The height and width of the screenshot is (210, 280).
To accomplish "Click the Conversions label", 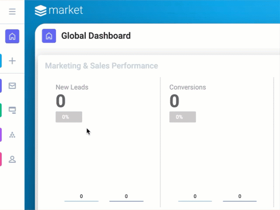I will [187, 87].
